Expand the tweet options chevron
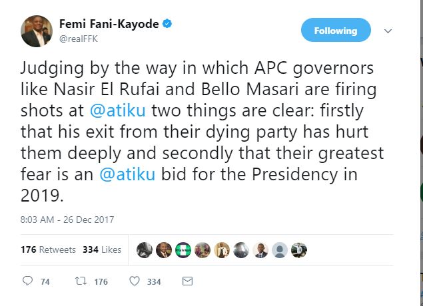 (388, 31)
